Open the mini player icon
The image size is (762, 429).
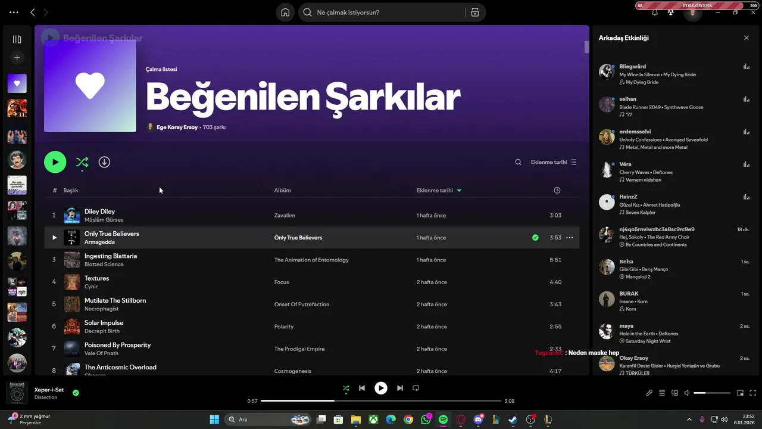click(x=741, y=393)
